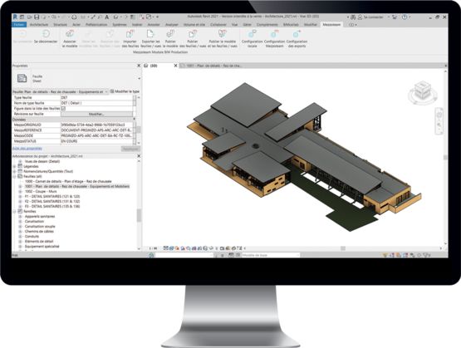This screenshot has width=461, height=348.
Task: Click the 3D view horizontal scrollbar thumb
Action: point(343,248)
